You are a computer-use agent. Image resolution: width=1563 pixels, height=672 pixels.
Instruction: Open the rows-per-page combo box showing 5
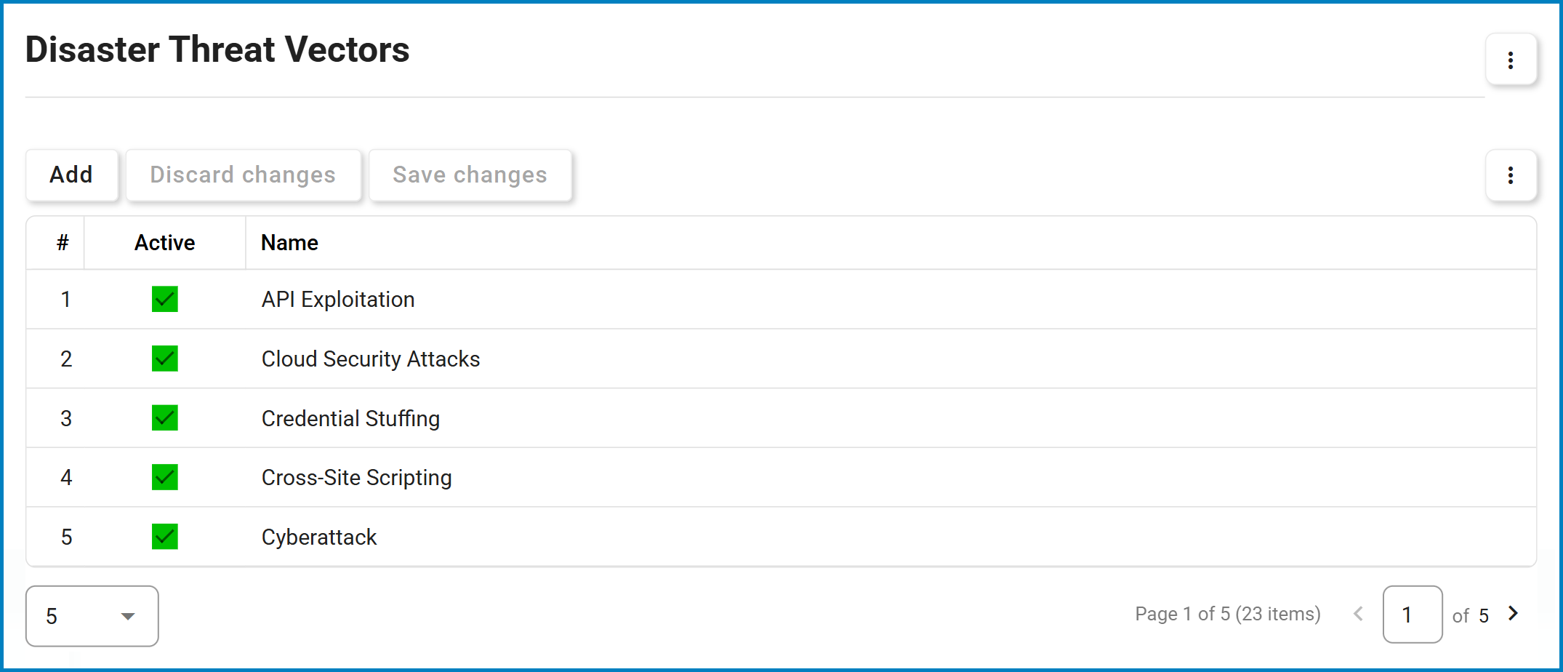(x=92, y=616)
